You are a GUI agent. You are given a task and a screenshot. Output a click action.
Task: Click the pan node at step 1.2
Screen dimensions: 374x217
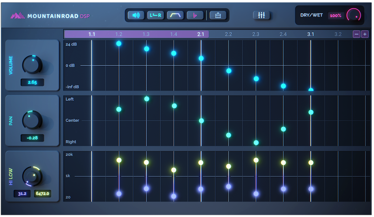click(119, 110)
